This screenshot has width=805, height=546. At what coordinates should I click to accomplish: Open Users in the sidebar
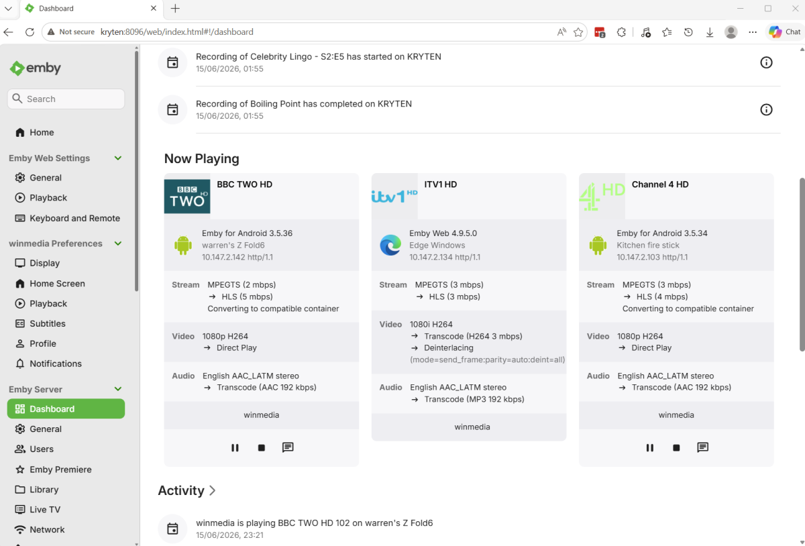pos(66,449)
